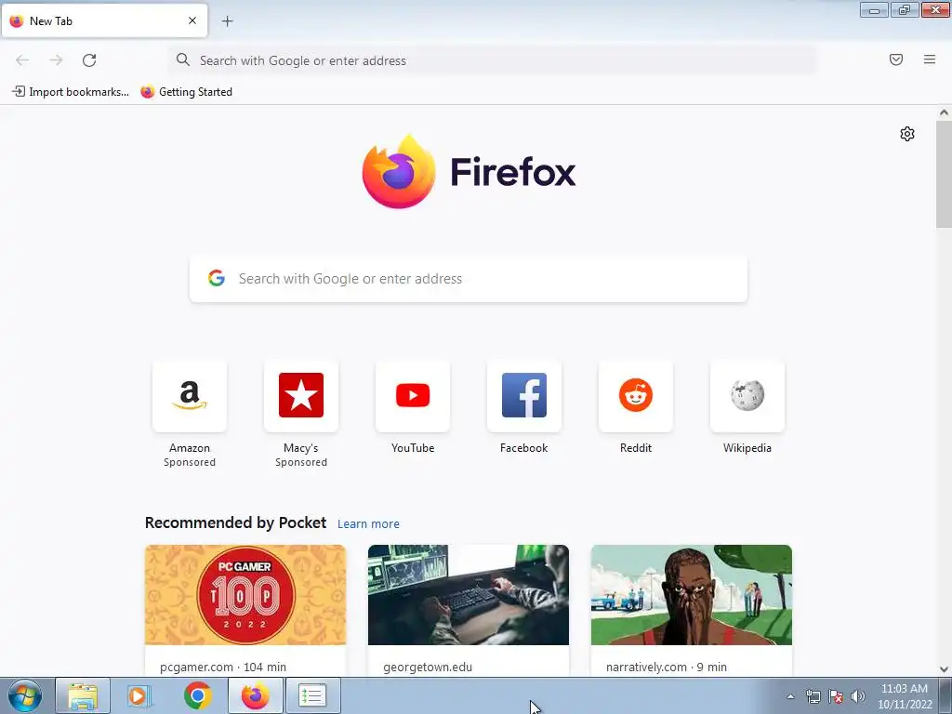The image size is (952, 714).
Task: Click the vertical scrollbar thumb
Action: coord(944,174)
